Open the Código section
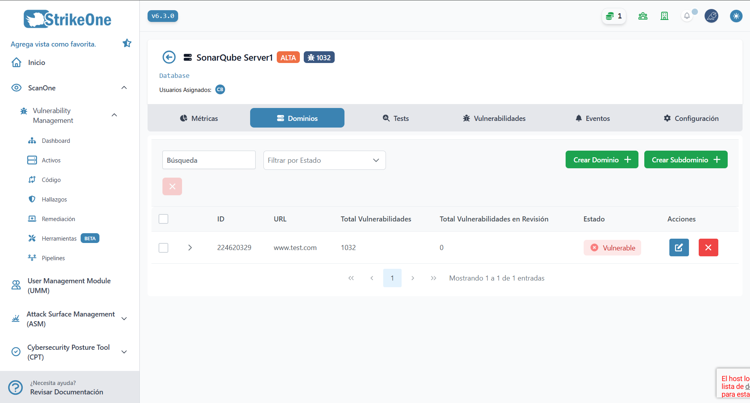750x403 pixels. click(50, 180)
